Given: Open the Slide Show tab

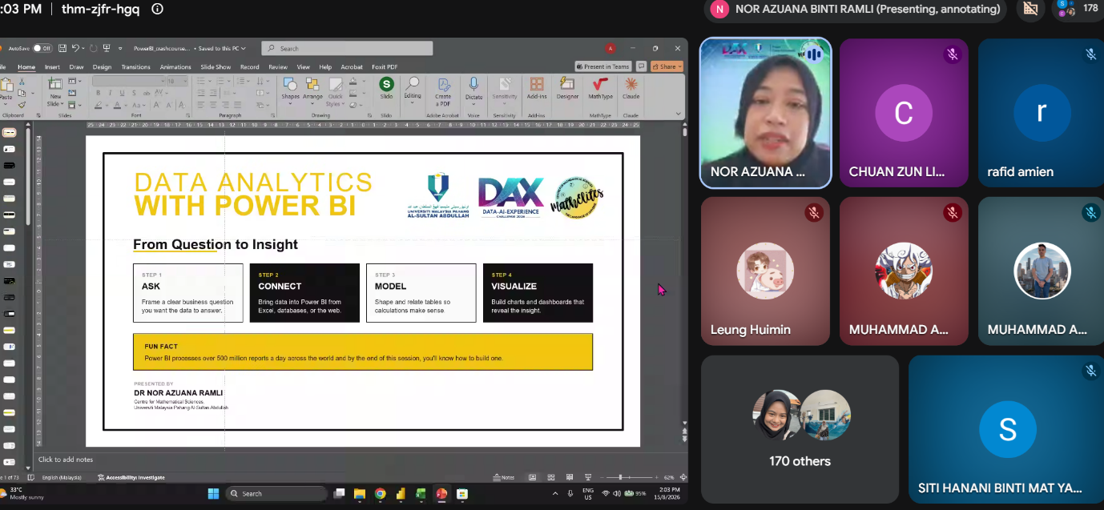Looking at the screenshot, I should 216,67.
